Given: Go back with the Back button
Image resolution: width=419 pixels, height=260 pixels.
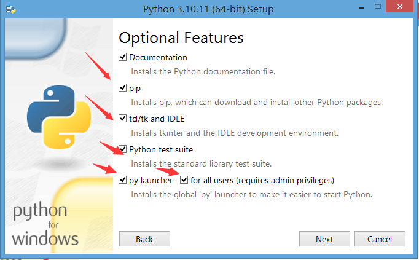Looking at the screenshot, I should point(144,239).
